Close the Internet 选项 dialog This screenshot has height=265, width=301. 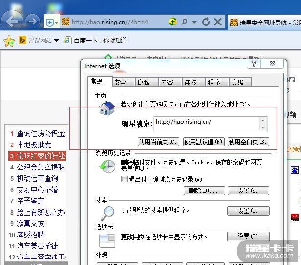pos(272,64)
